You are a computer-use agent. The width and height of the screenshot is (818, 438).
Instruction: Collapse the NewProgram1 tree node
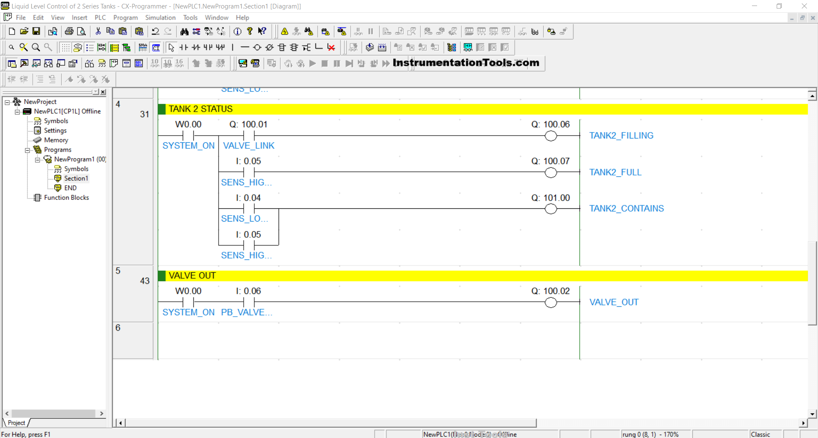(37, 159)
